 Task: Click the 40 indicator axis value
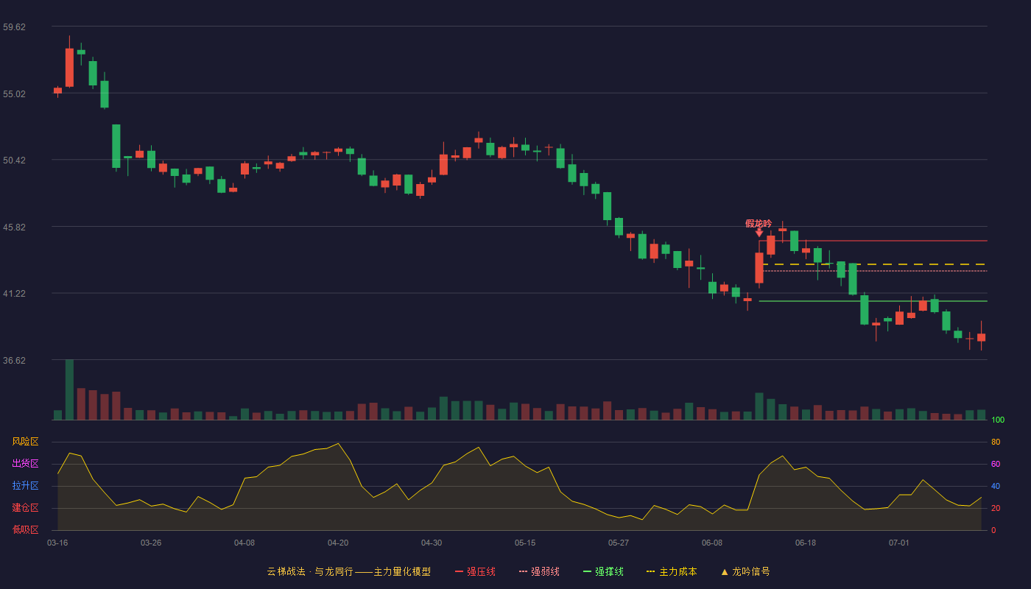tap(996, 486)
